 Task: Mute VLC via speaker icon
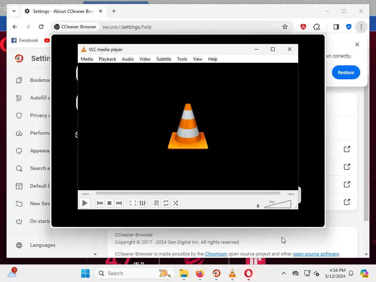(x=258, y=206)
